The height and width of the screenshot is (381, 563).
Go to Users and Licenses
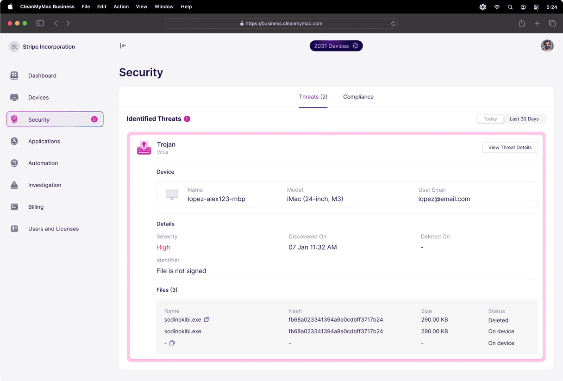click(x=53, y=229)
